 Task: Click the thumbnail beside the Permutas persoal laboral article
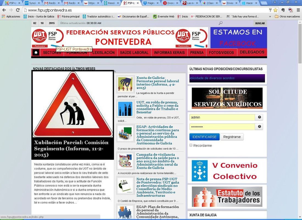tap(125, 84)
